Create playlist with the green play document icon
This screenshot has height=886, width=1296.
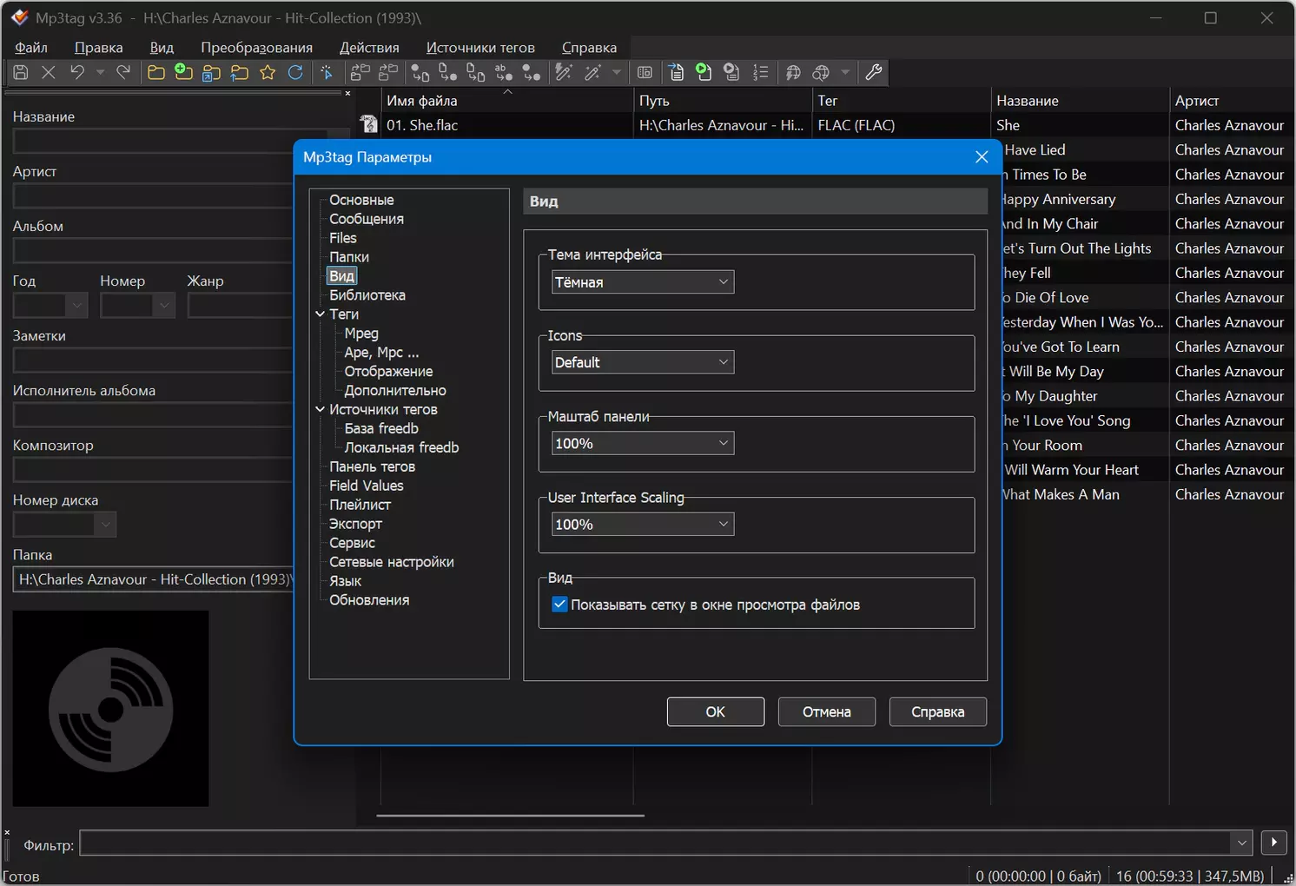(704, 73)
